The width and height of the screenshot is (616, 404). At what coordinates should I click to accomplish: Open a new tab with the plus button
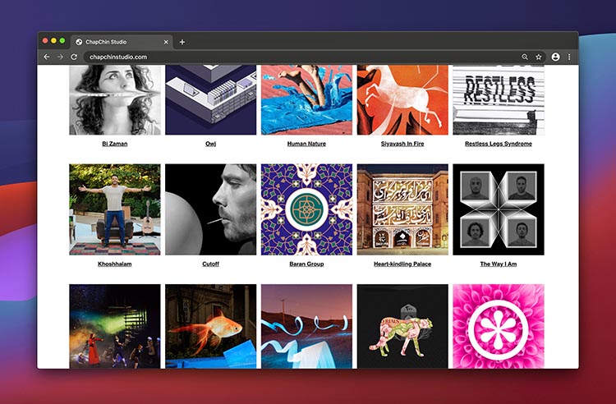pos(182,42)
